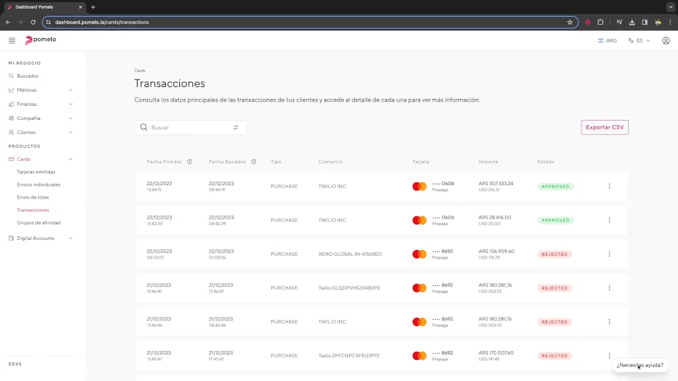Click the search filter sliders icon
Image resolution: width=678 pixels, height=381 pixels.
pyautogui.click(x=236, y=128)
